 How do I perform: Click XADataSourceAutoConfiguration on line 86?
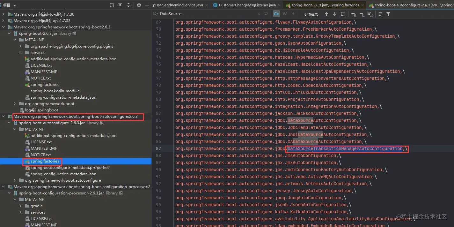pos(325,141)
